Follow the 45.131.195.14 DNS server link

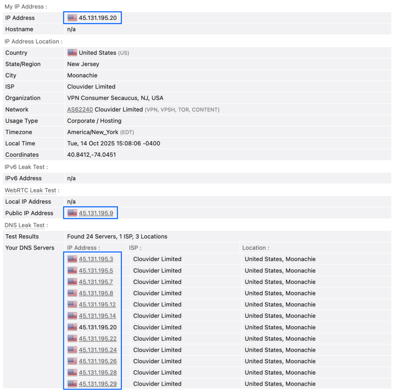click(97, 316)
